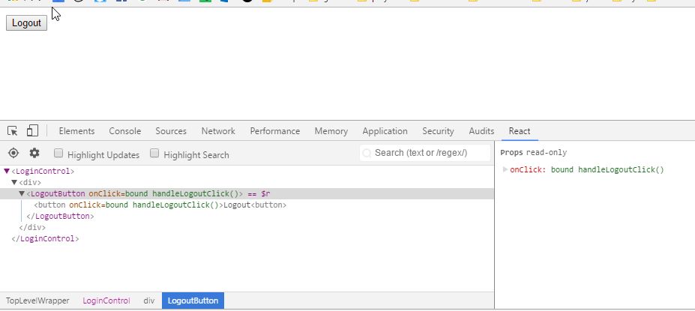695x311 pixels.
Task: Focus the Search (text or /regex/) field
Action: click(x=425, y=153)
